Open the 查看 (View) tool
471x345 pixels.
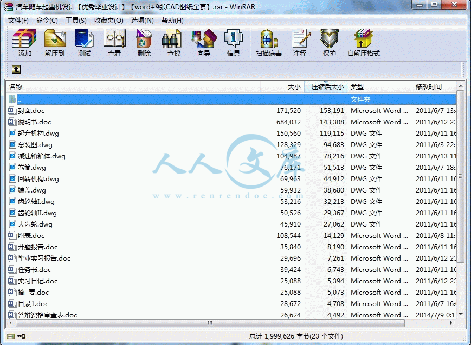(114, 43)
